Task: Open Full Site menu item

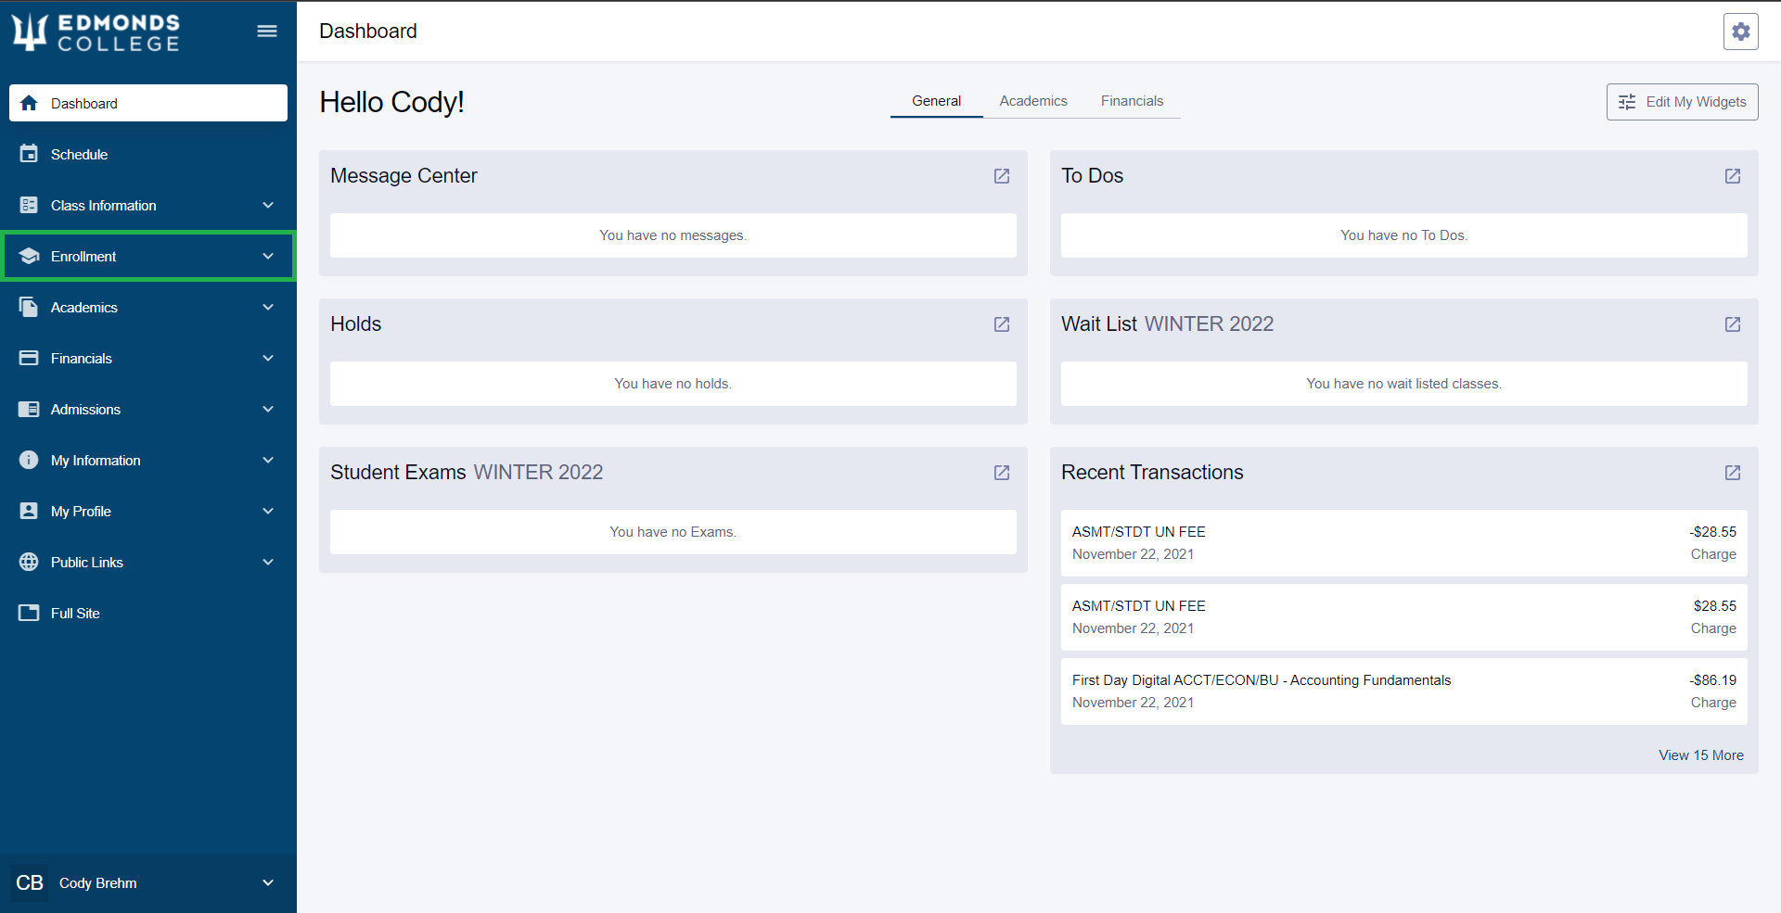Action: pos(148,613)
